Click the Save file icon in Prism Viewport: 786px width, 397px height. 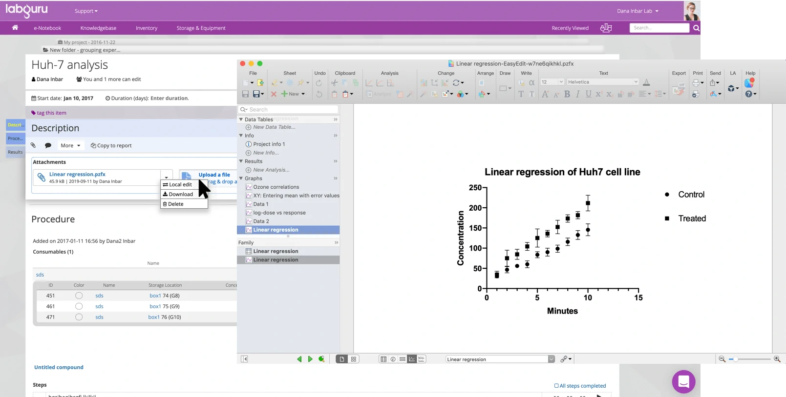coord(245,94)
